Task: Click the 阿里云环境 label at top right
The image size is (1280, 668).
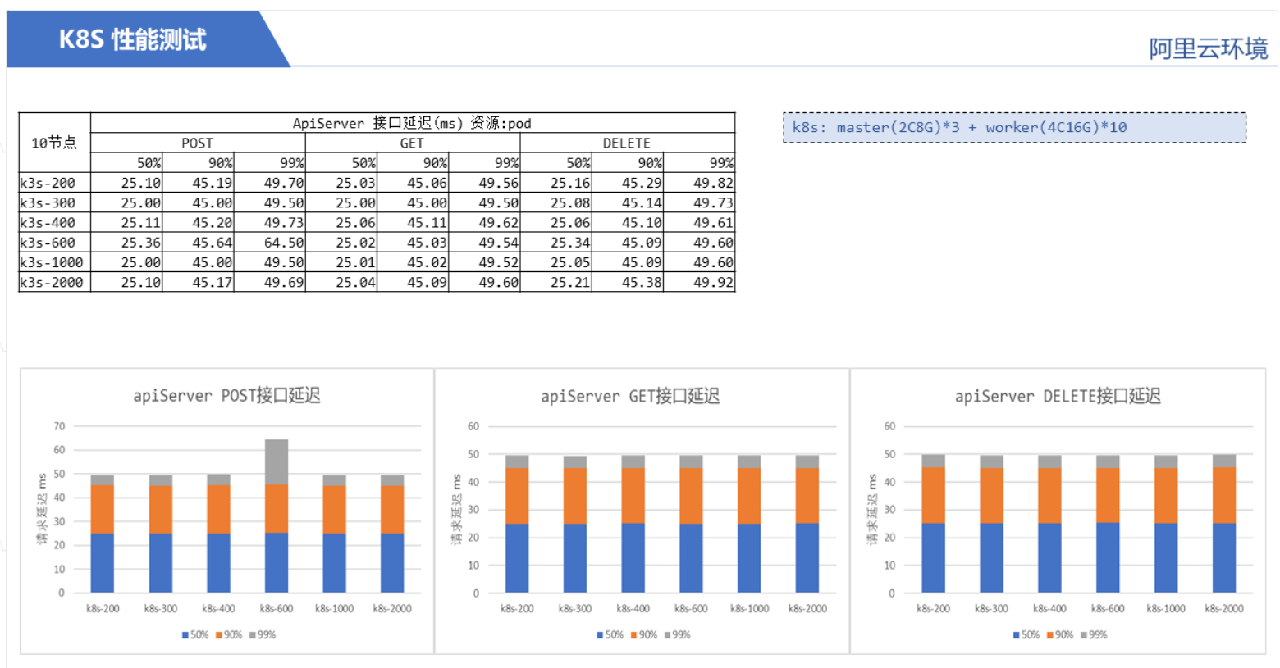Action: pos(1207,49)
